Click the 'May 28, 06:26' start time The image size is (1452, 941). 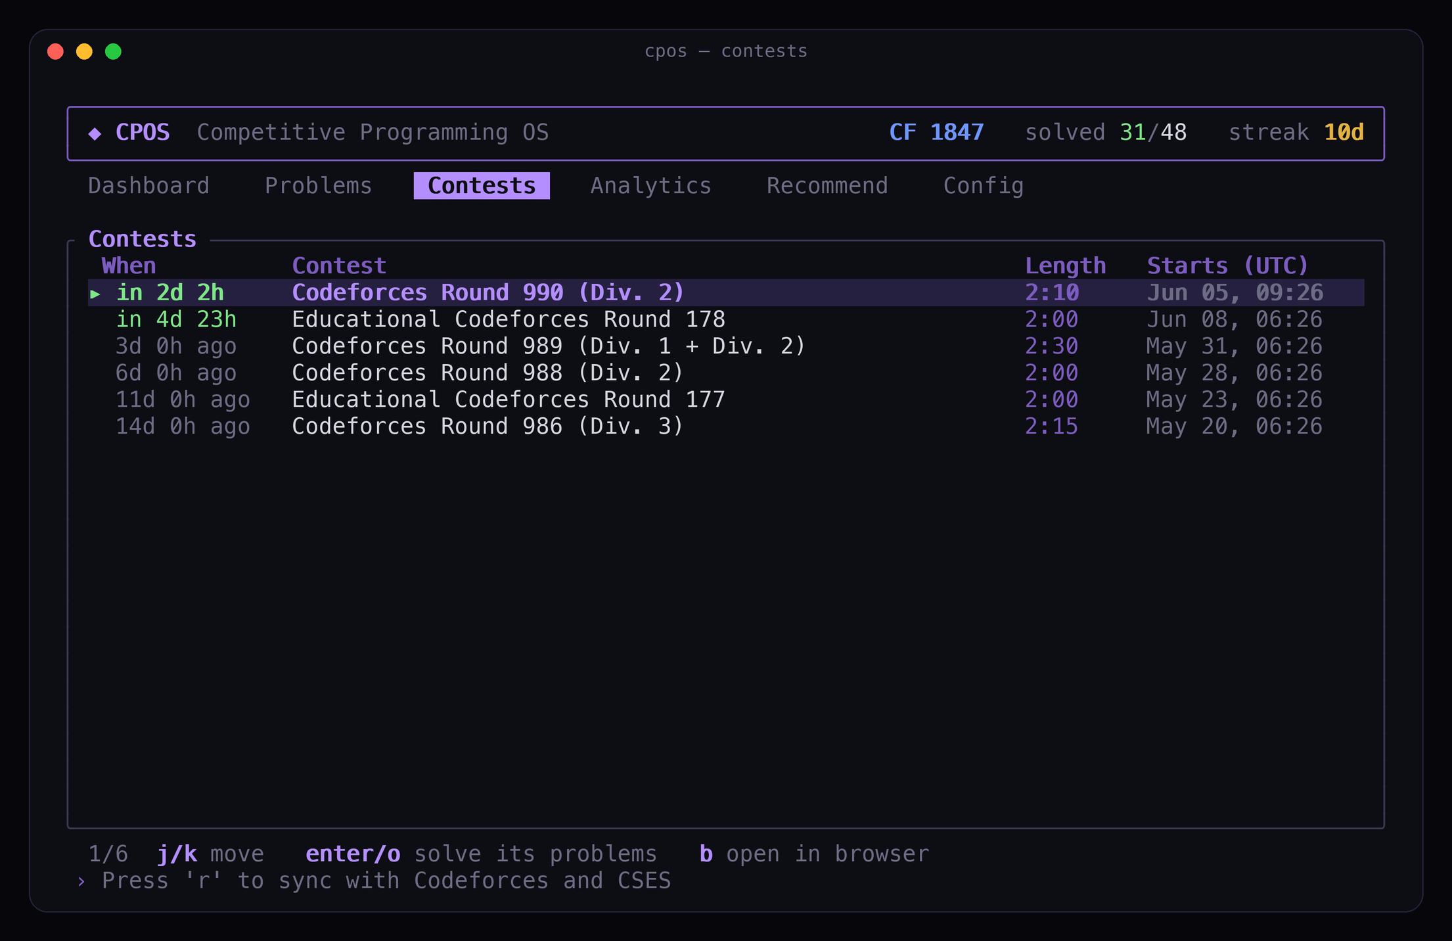point(1235,373)
